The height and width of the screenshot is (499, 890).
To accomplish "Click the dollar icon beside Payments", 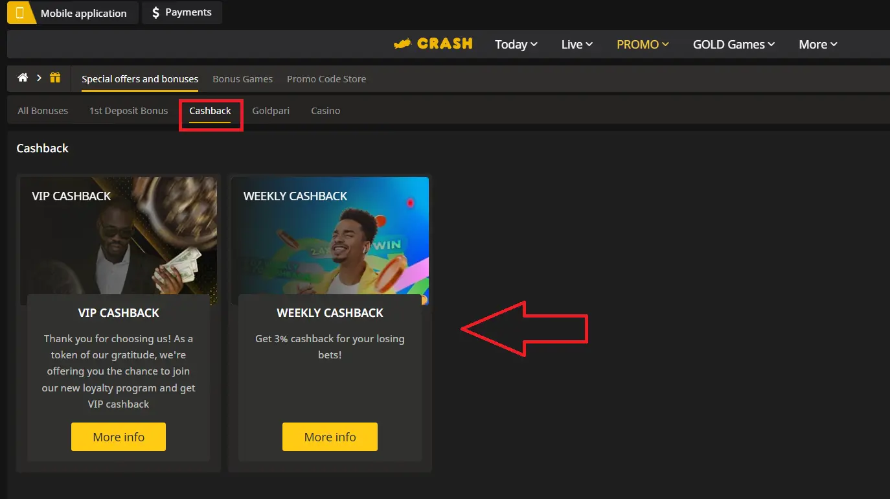I will point(156,12).
